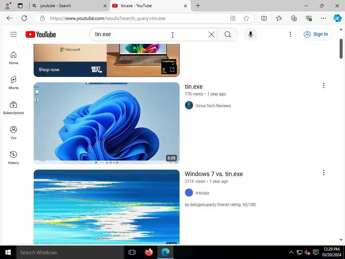View site information lock icon
This screenshot has height=259, width=345.
[42, 18]
